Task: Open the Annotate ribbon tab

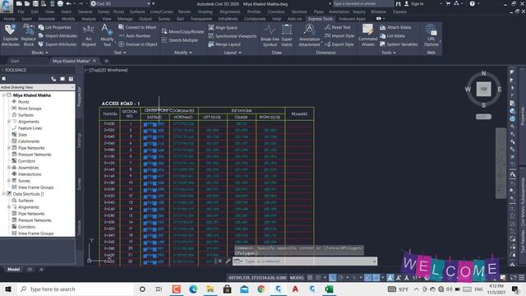Action: 46,19
